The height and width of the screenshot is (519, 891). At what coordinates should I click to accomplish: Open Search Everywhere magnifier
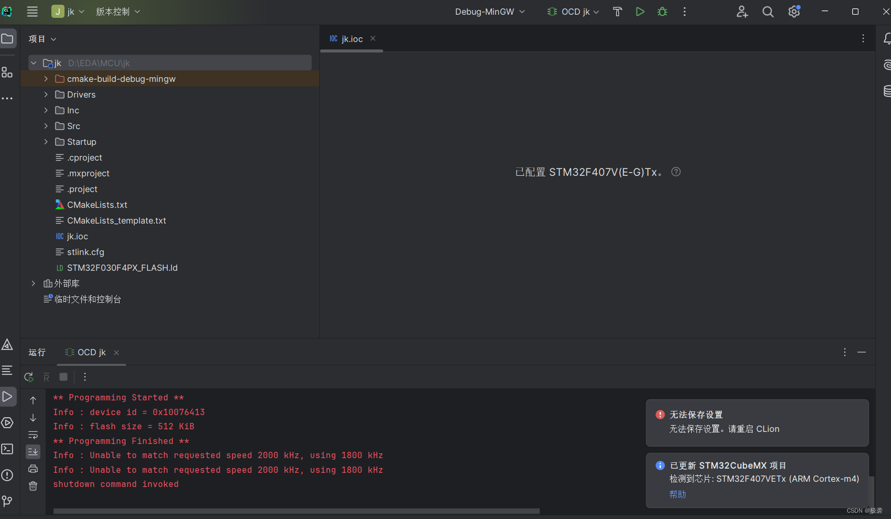click(768, 12)
